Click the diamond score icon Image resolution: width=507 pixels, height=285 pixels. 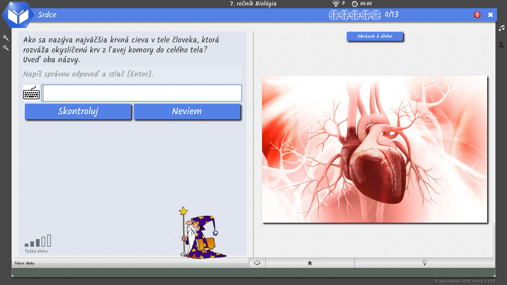pos(336,4)
